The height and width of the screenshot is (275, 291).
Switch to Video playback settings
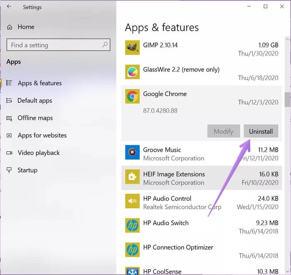[x=39, y=153]
